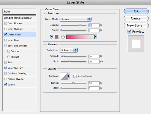Select the gradient radio button

pos(63,37)
